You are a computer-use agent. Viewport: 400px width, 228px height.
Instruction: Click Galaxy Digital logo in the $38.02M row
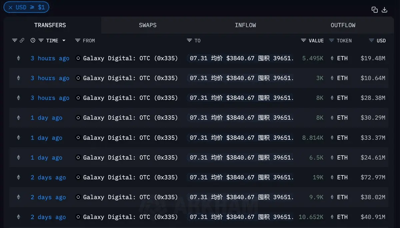[78, 197]
